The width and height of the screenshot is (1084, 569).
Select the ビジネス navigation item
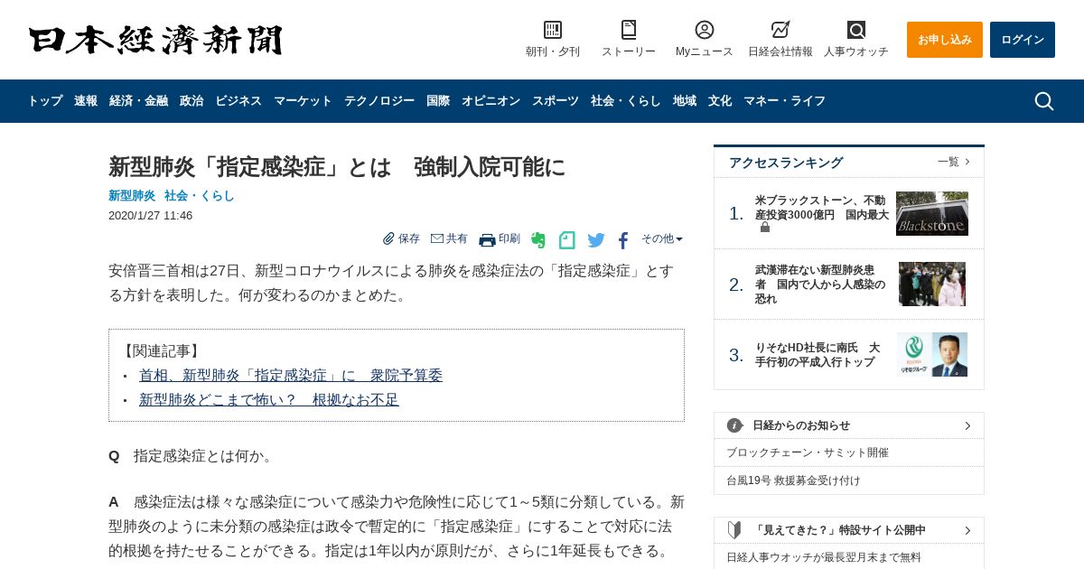click(x=238, y=101)
